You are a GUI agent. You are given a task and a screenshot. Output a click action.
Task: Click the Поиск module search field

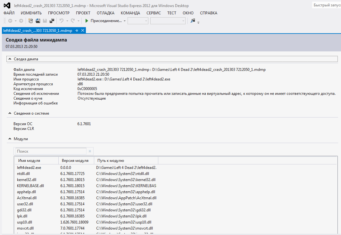click(51, 151)
